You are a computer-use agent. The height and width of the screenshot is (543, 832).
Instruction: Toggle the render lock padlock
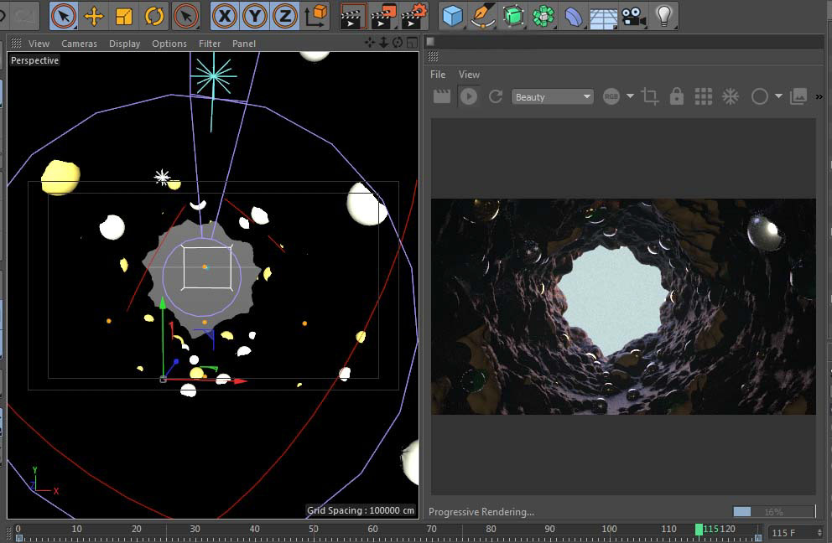[x=677, y=97]
